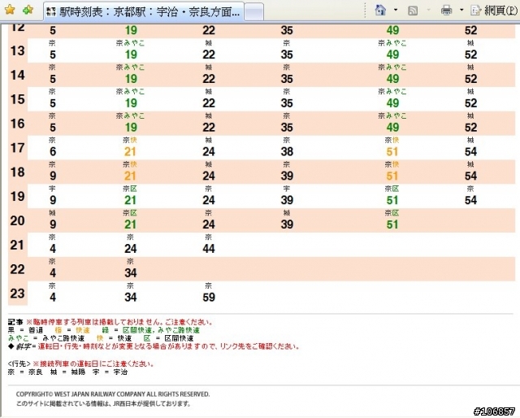Click the Home icon in toolbar
This screenshot has height=418, width=520.
pyautogui.click(x=380, y=11)
